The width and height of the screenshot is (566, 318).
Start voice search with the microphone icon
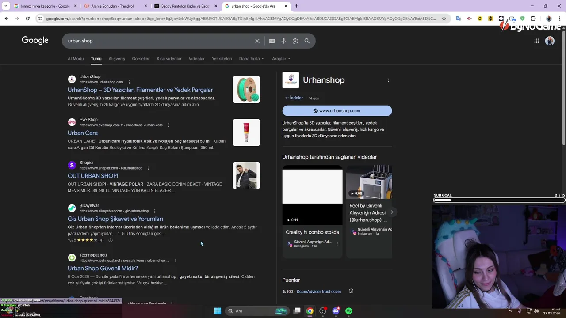(283, 41)
